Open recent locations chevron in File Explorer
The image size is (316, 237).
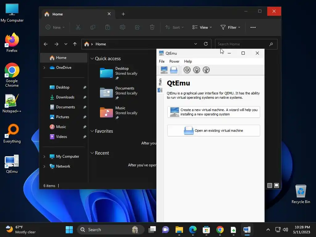coord(66,44)
